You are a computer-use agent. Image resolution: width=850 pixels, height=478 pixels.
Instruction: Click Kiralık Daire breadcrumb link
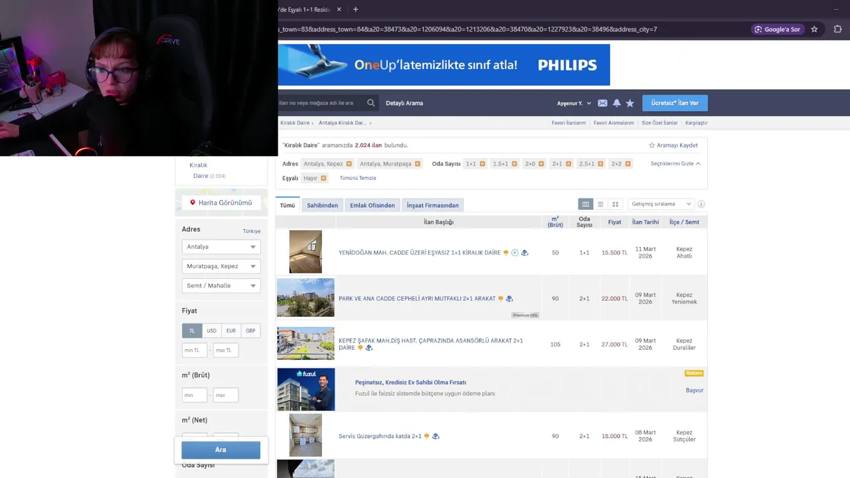click(295, 123)
